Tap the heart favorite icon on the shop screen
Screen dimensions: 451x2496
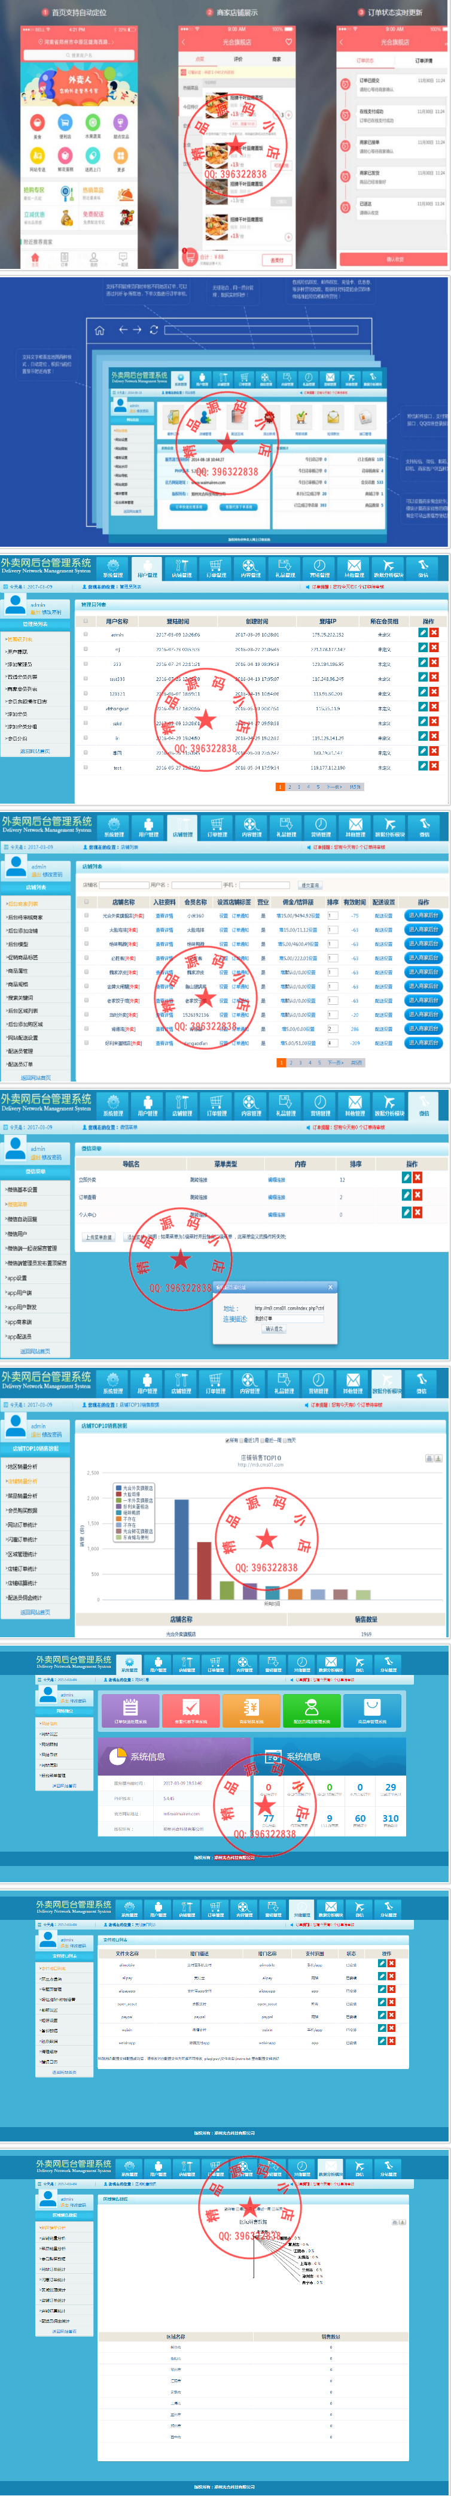click(x=288, y=42)
